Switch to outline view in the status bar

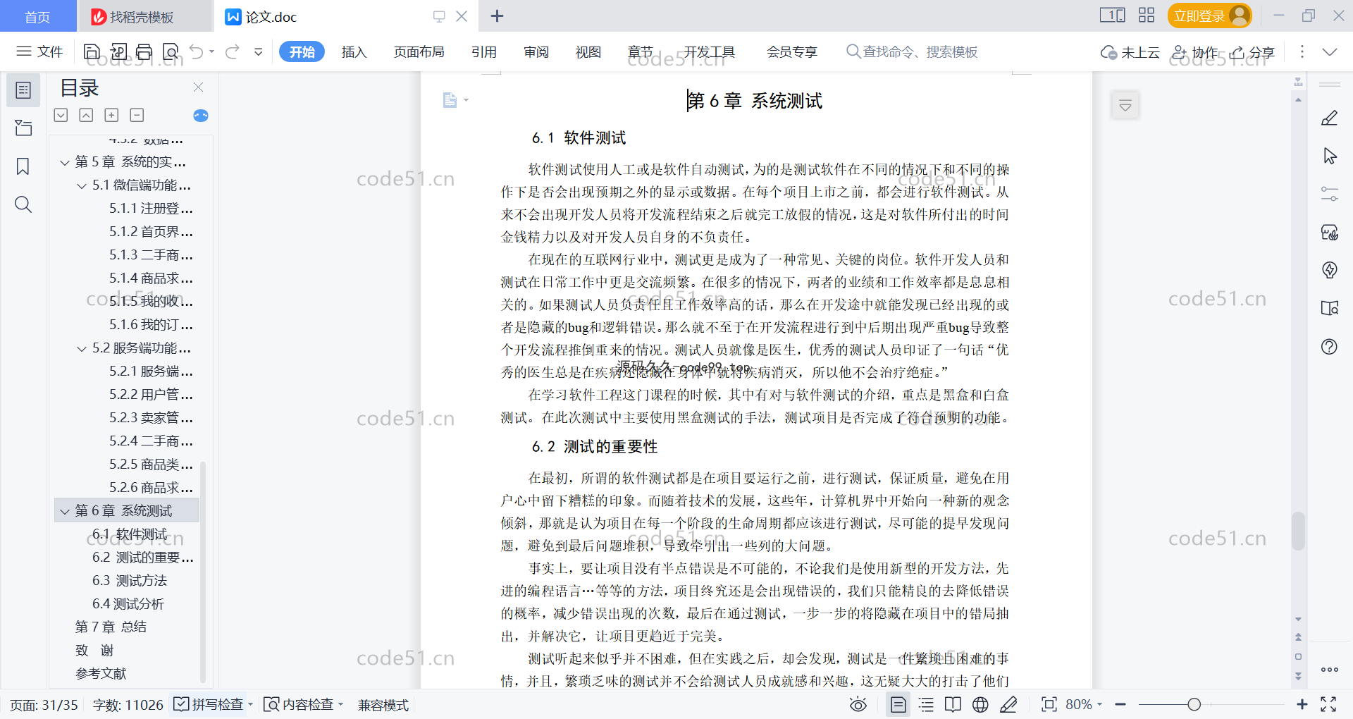926,704
